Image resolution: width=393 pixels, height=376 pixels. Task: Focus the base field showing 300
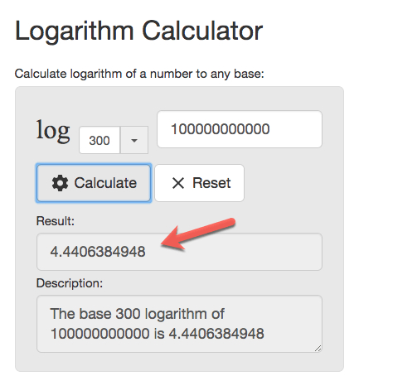click(x=99, y=140)
